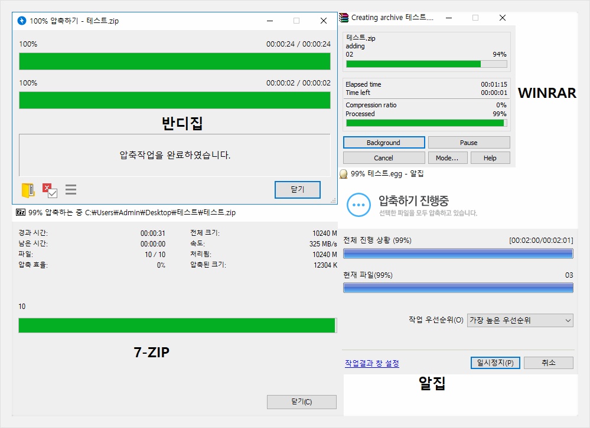Image resolution: width=590 pixels, height=428 pixels.
Task: Click 처리됨 value 10240 M in 7-Zip
Action: point(325,255)
